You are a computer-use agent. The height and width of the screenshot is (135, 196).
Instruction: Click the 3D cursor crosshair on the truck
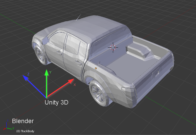pos(113,47)
